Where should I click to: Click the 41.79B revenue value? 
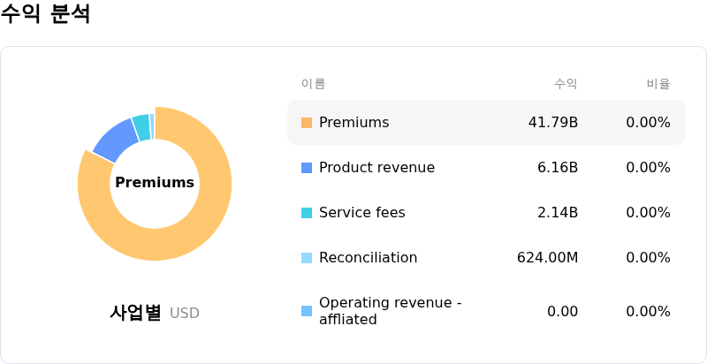pyautogui.click(x=552, y=123)
